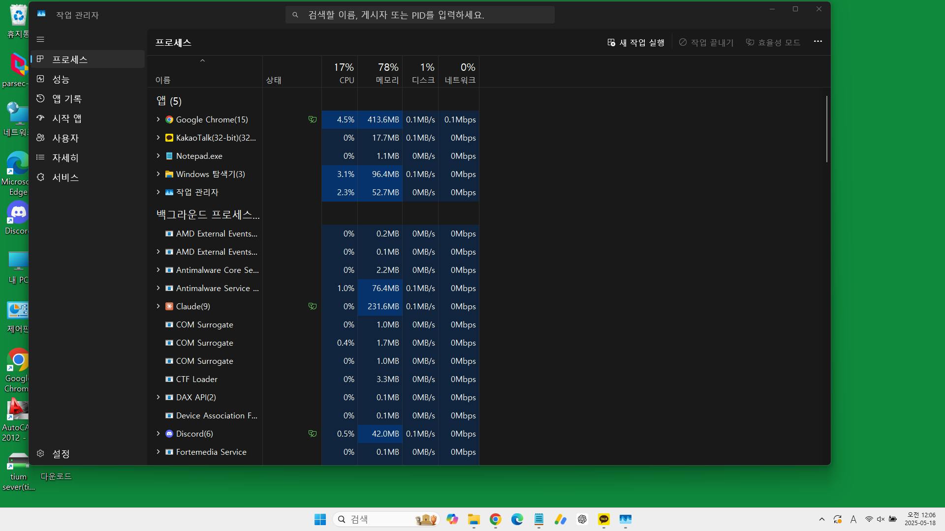Click Google Chrome efficiency mode leaf icon
945x531 pixels.
312,119
